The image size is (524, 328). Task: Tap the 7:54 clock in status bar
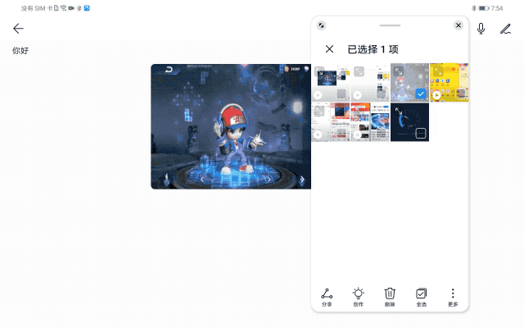point(497,8)
